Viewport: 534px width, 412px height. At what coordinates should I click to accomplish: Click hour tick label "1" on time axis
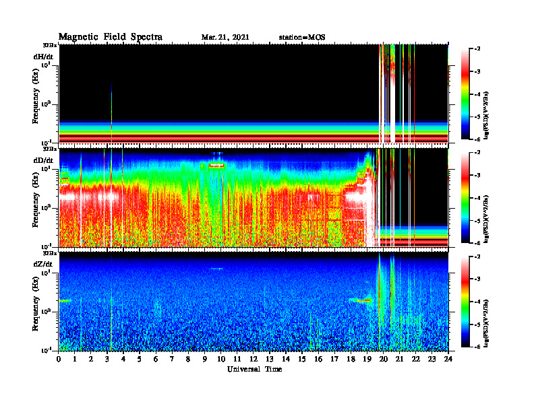[75, 359]
